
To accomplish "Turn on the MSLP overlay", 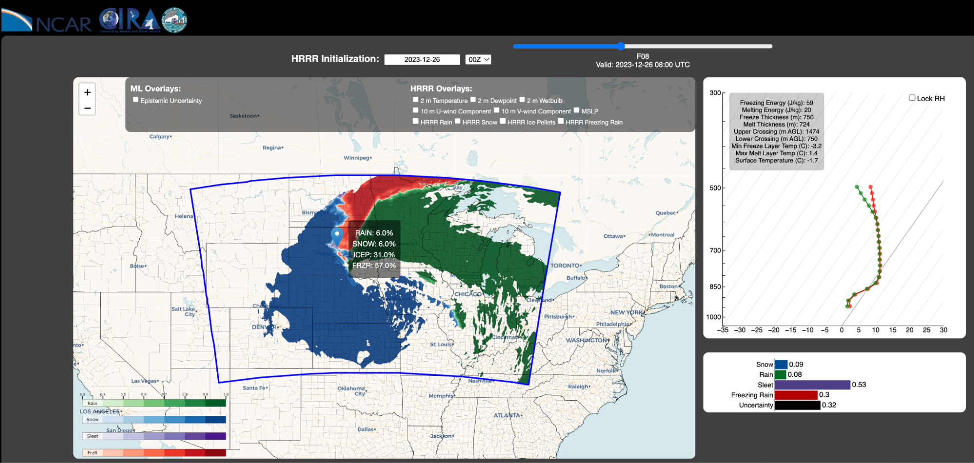I will [x=576, y=110].
